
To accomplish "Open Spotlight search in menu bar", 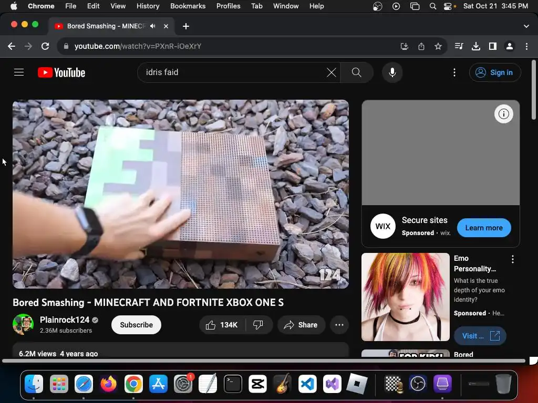I will pos(433,6).
